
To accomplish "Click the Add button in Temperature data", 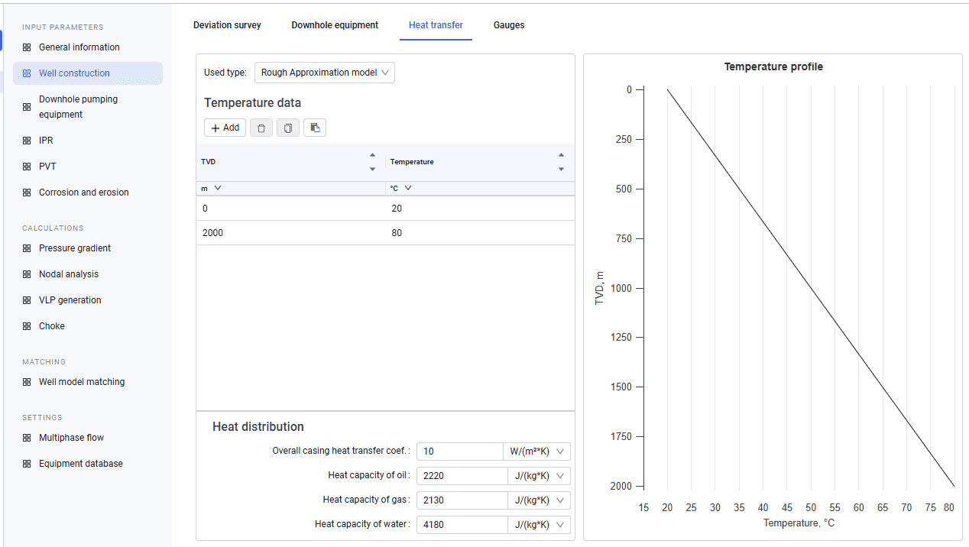I will pos(225,128).
